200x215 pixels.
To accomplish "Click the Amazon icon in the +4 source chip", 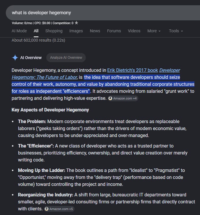I will 110,98.
